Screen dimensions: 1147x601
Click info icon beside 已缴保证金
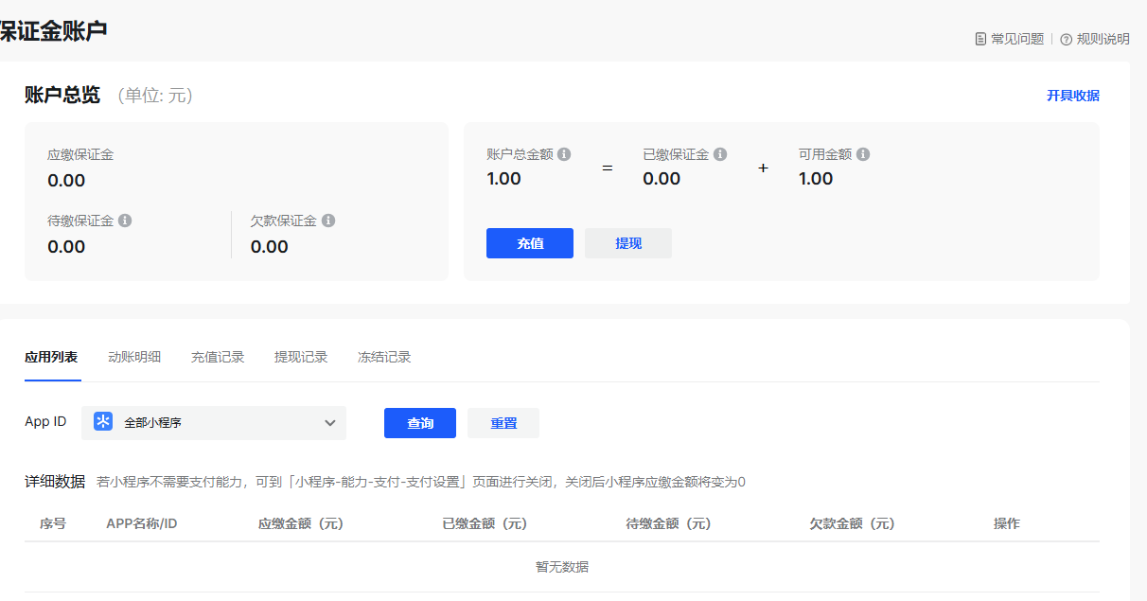click(x=720, y=154)
